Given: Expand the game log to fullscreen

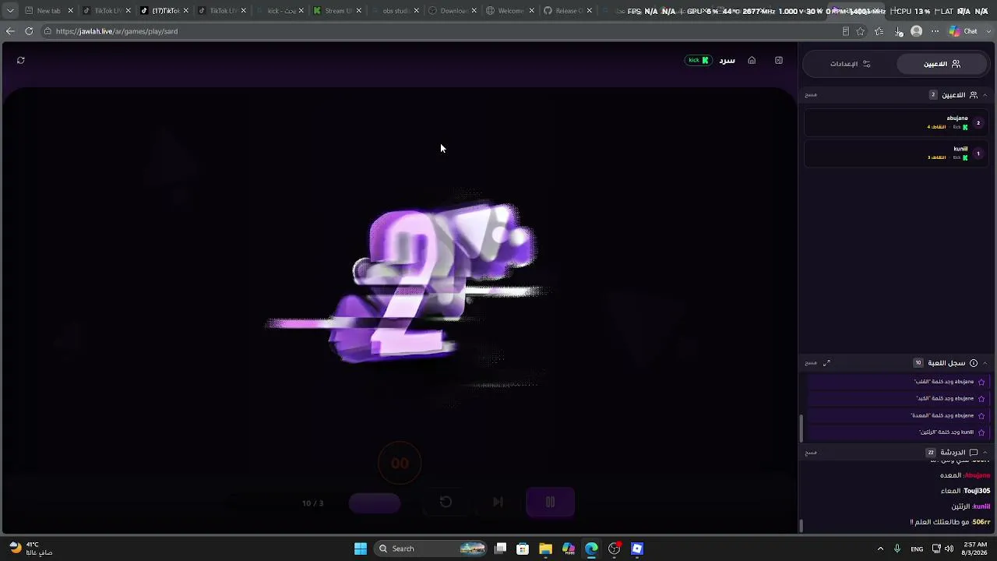Looking at the screenshot, I should 827,363.
